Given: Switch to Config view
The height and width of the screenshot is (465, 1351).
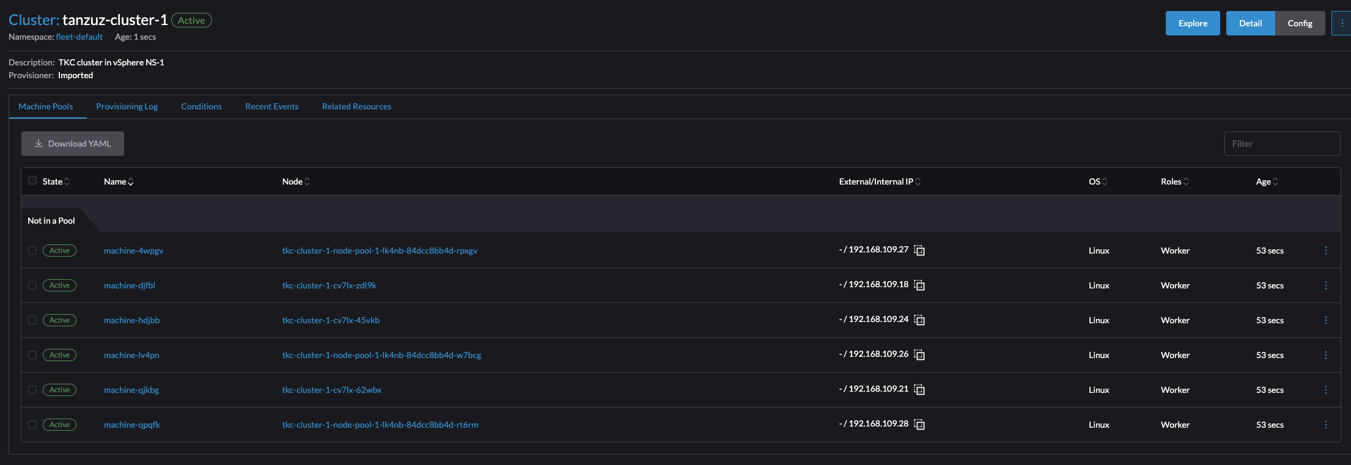Looking at the screenshot, I should (1300, 23).
